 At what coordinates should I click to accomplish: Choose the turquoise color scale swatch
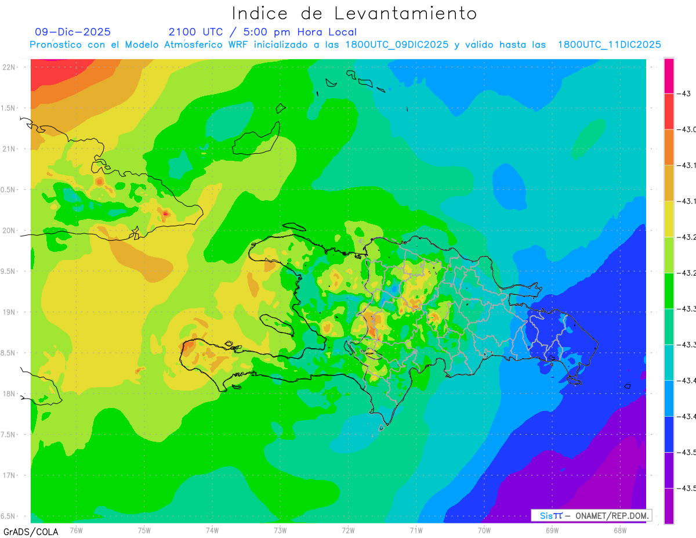(669, 362)
